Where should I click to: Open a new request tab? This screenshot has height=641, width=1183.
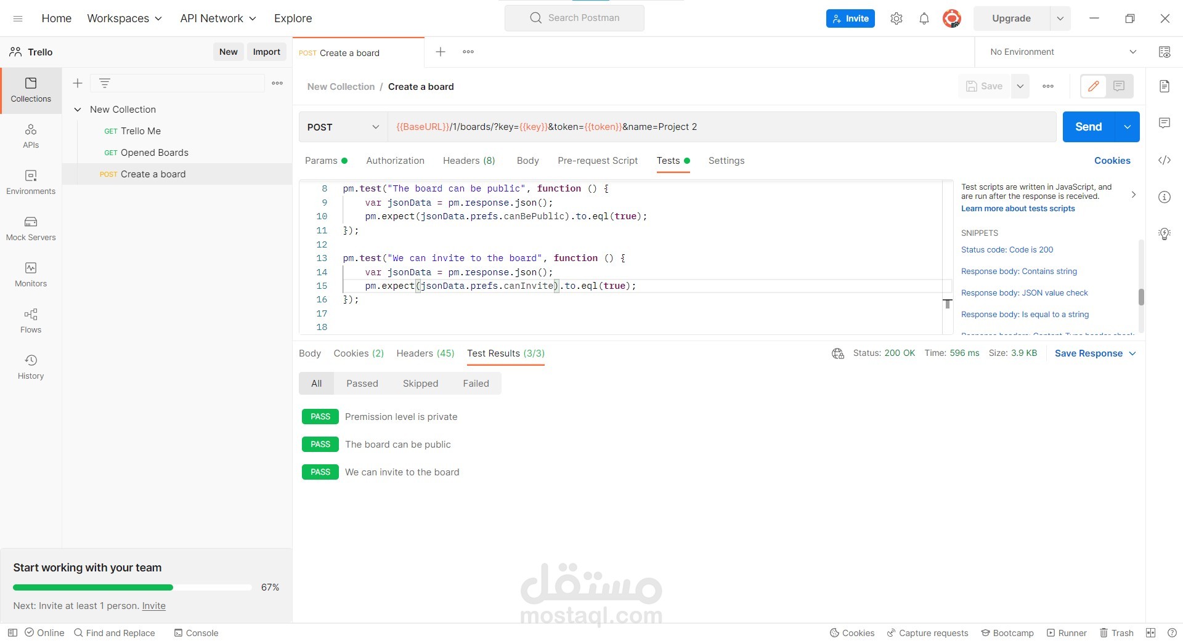441,52
